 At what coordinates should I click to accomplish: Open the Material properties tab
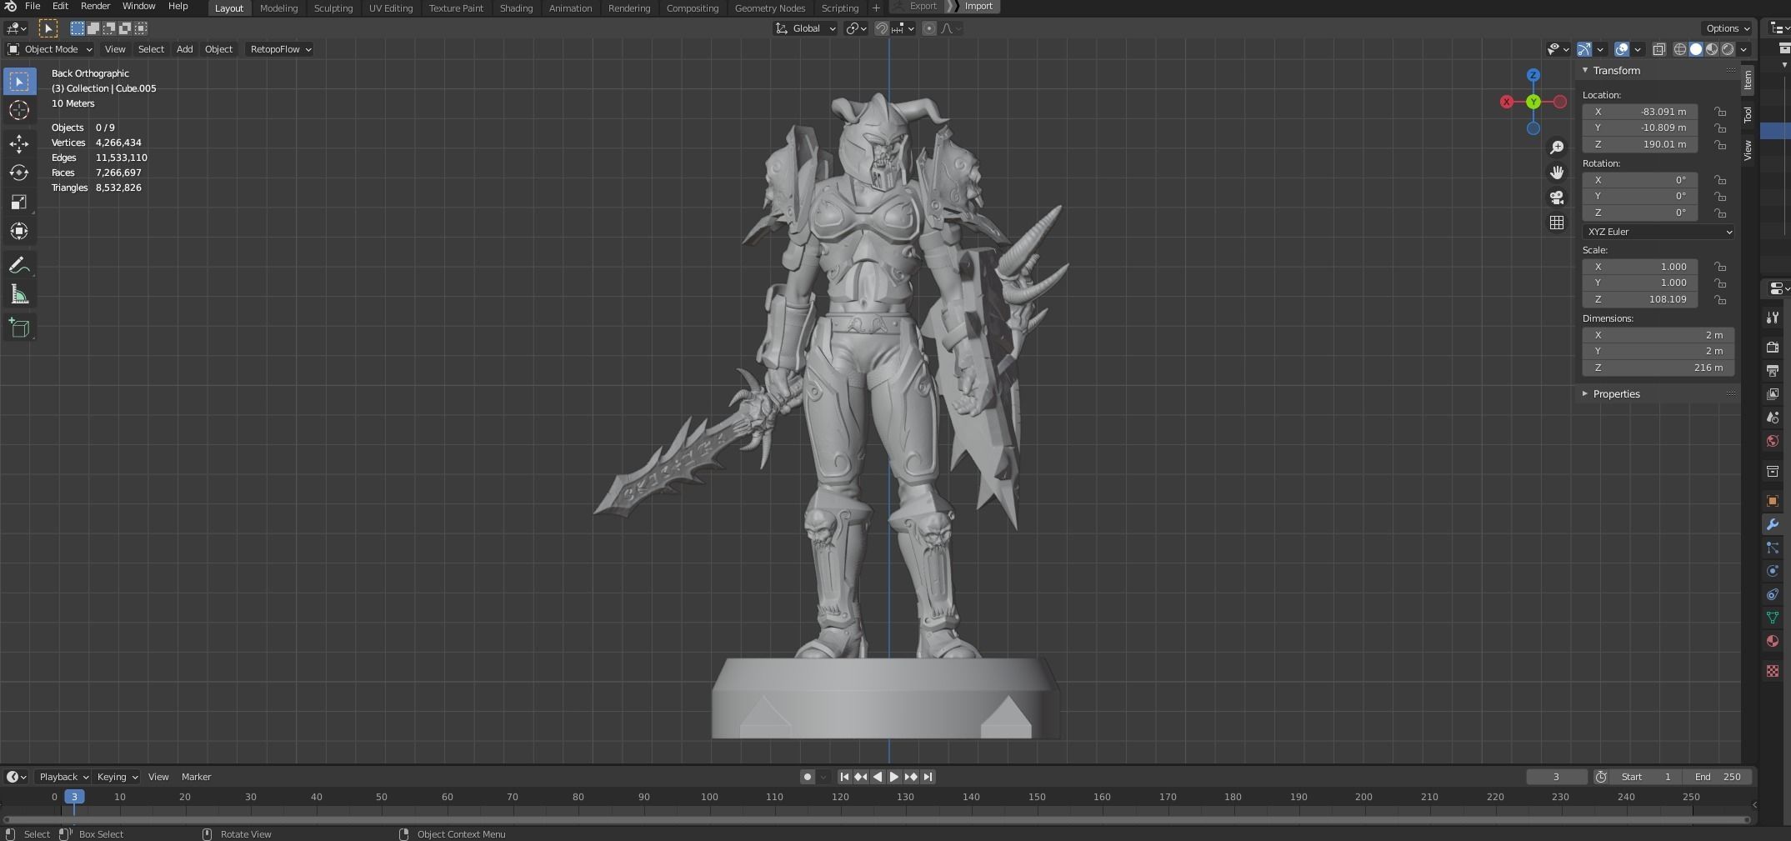[1773, 641]
